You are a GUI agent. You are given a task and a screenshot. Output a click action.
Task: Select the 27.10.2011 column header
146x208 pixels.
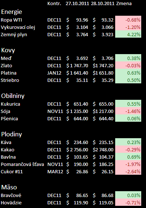[77, 4]
